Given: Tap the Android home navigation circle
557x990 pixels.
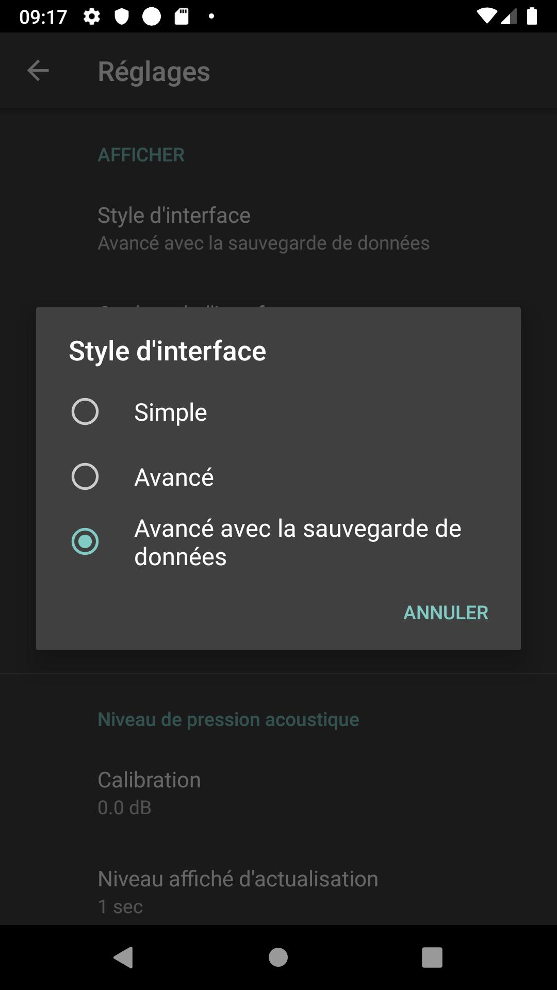Looking at the screenshot, I should [278, 958].
